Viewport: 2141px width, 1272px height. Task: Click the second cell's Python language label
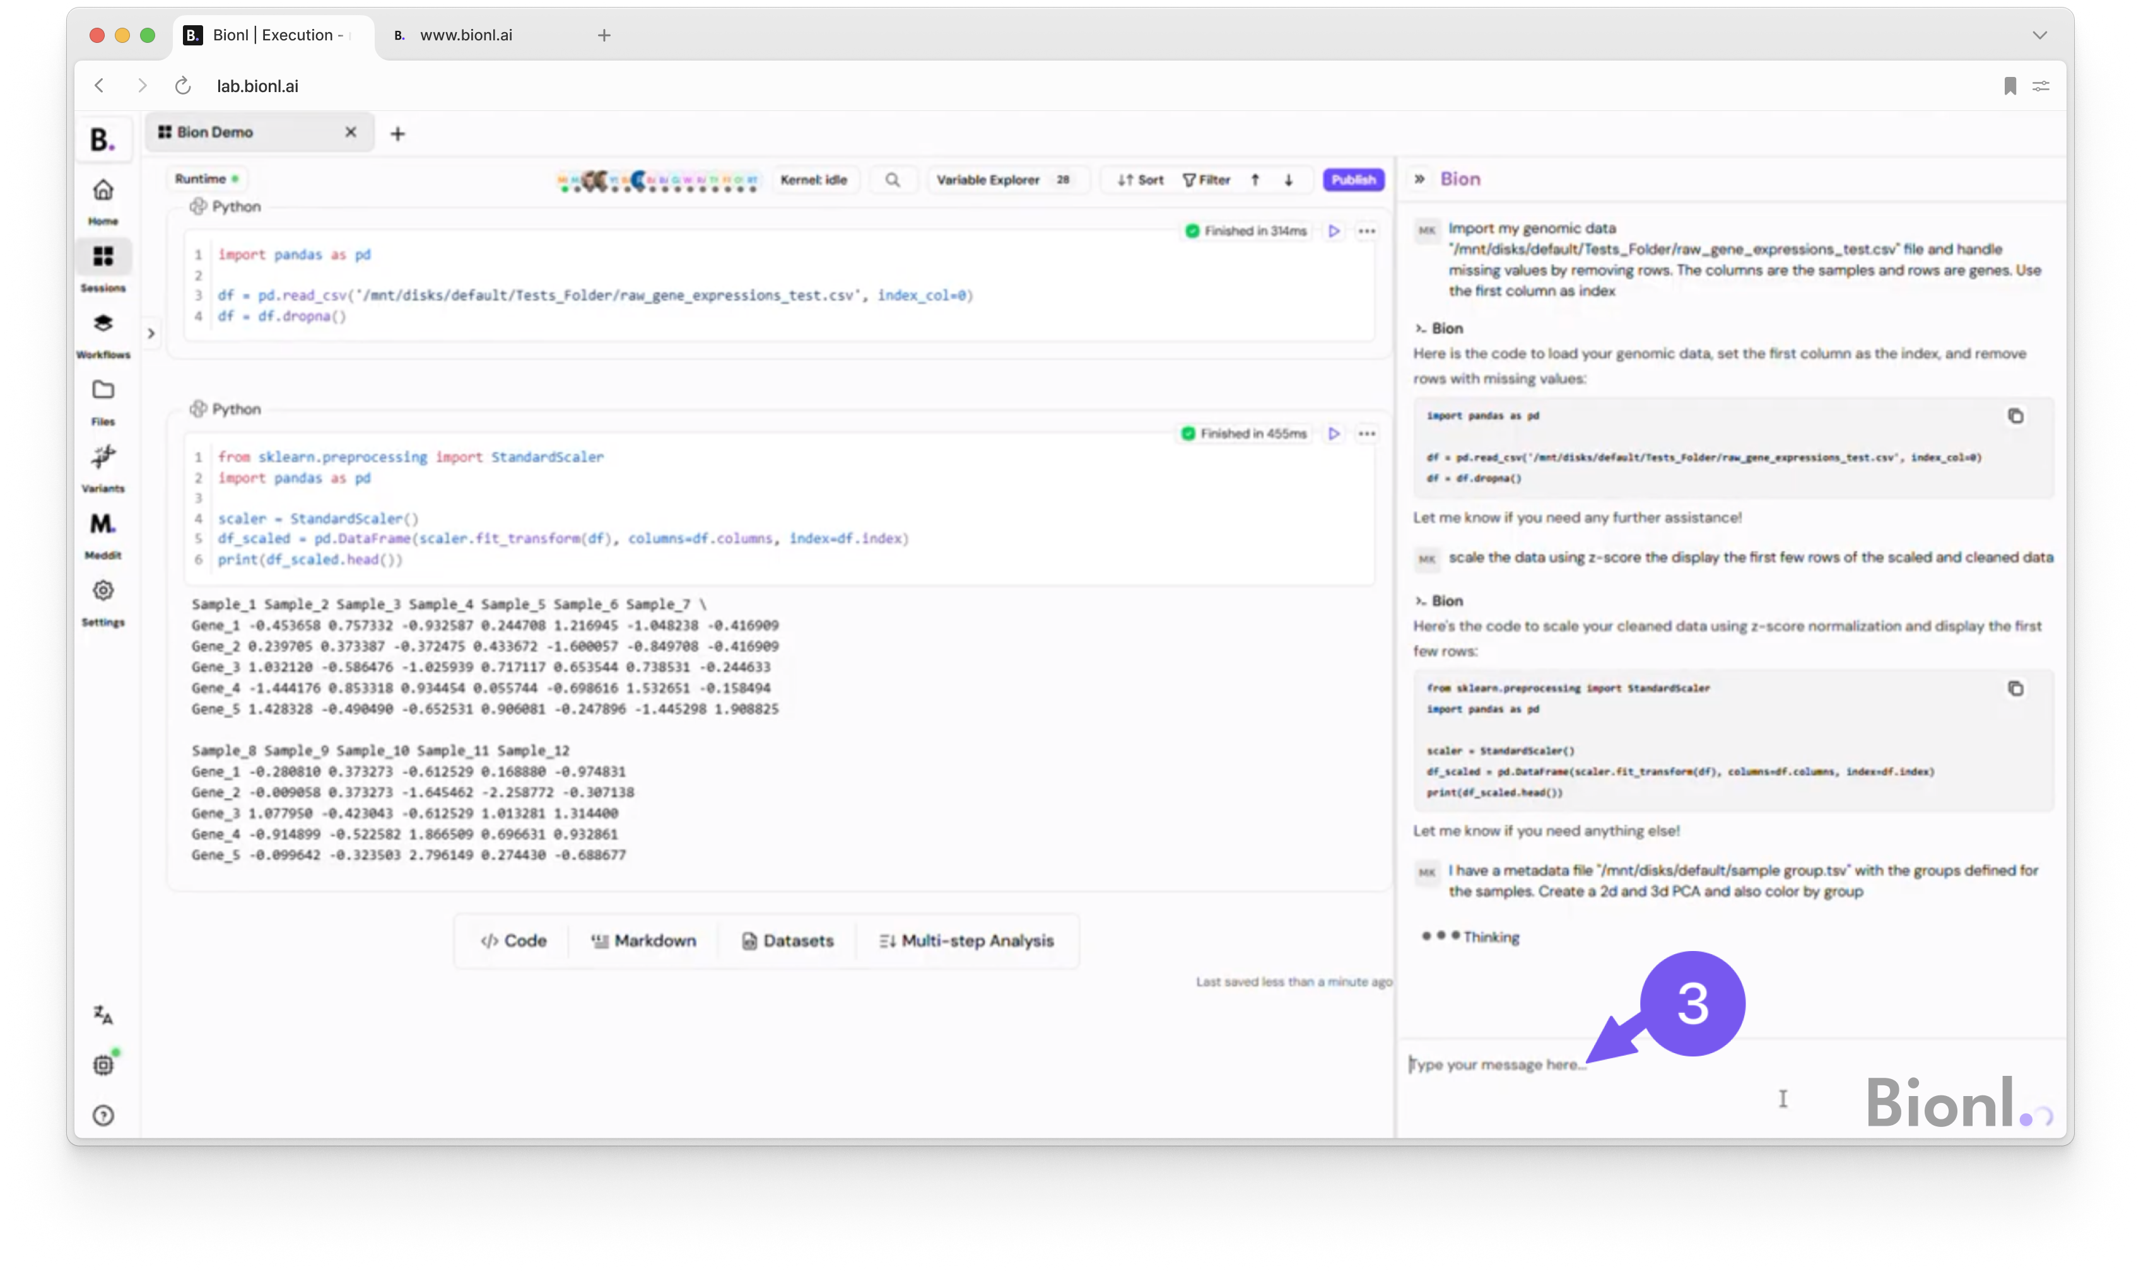(x=225, y=410)
